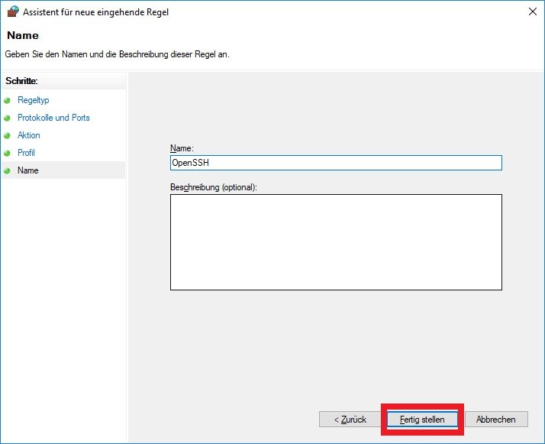This screenshot has width=545, height=444.
Task: Click the green dot next to Profil
Action: pos(8,153)
